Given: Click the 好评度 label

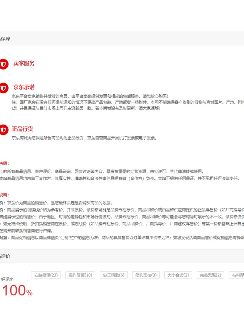Looking at the screenshot, I should 7,279.
